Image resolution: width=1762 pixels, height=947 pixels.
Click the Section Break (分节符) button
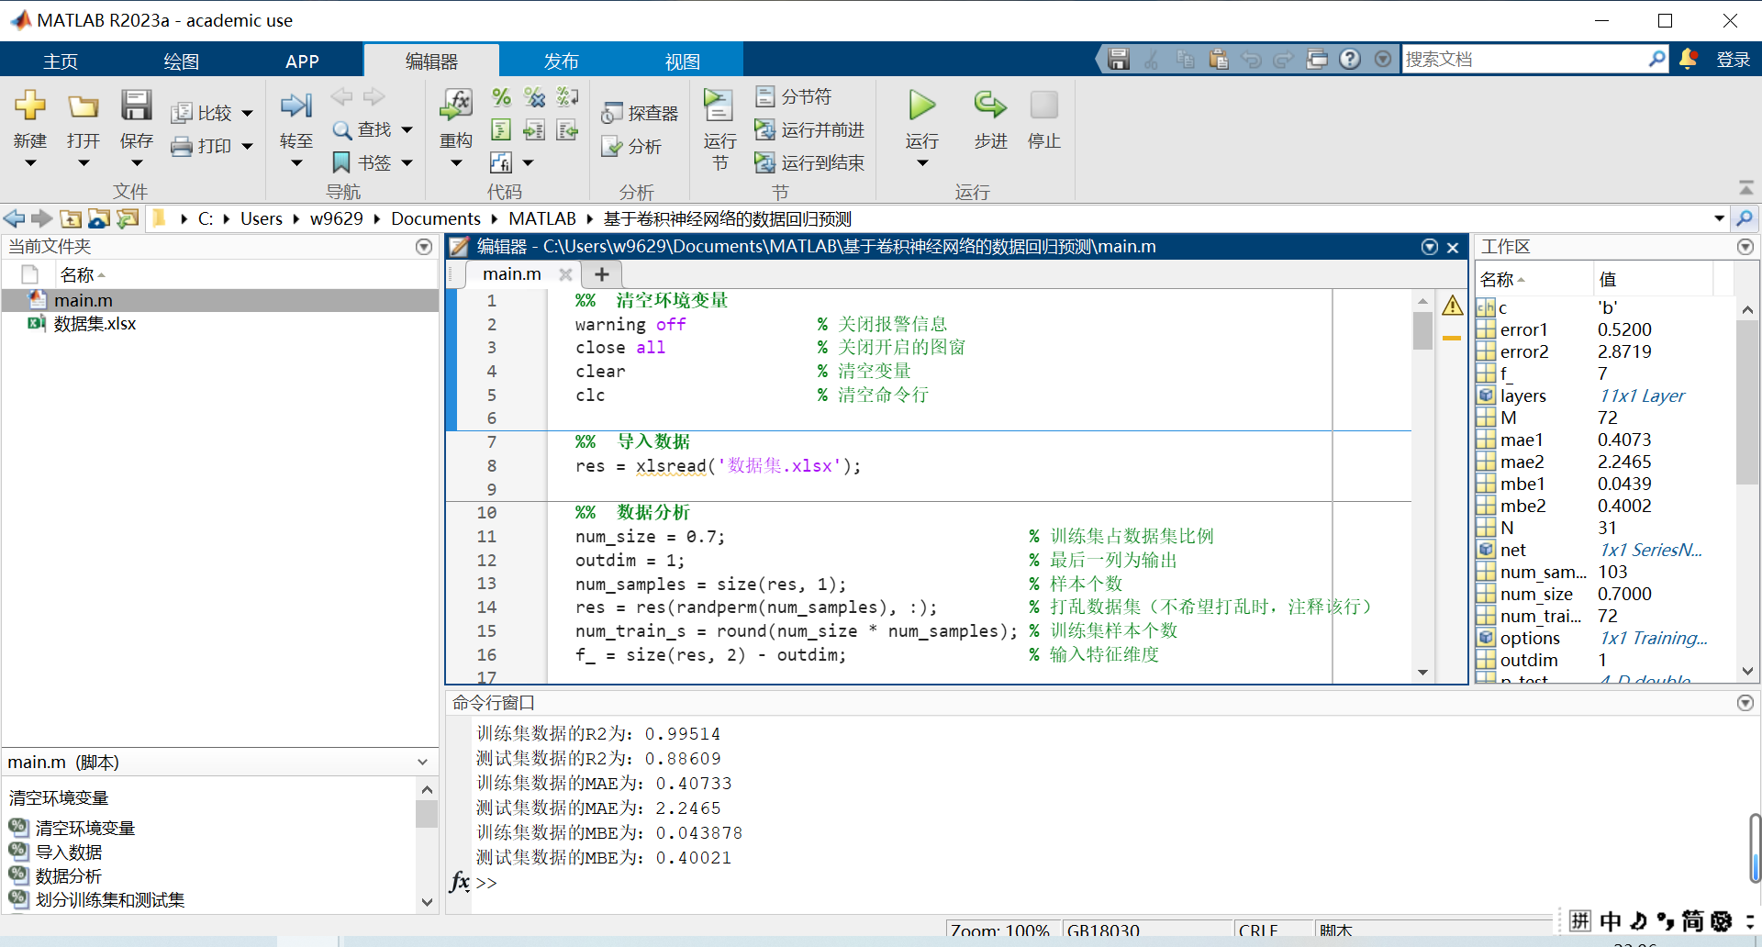(x=793, y=96)
